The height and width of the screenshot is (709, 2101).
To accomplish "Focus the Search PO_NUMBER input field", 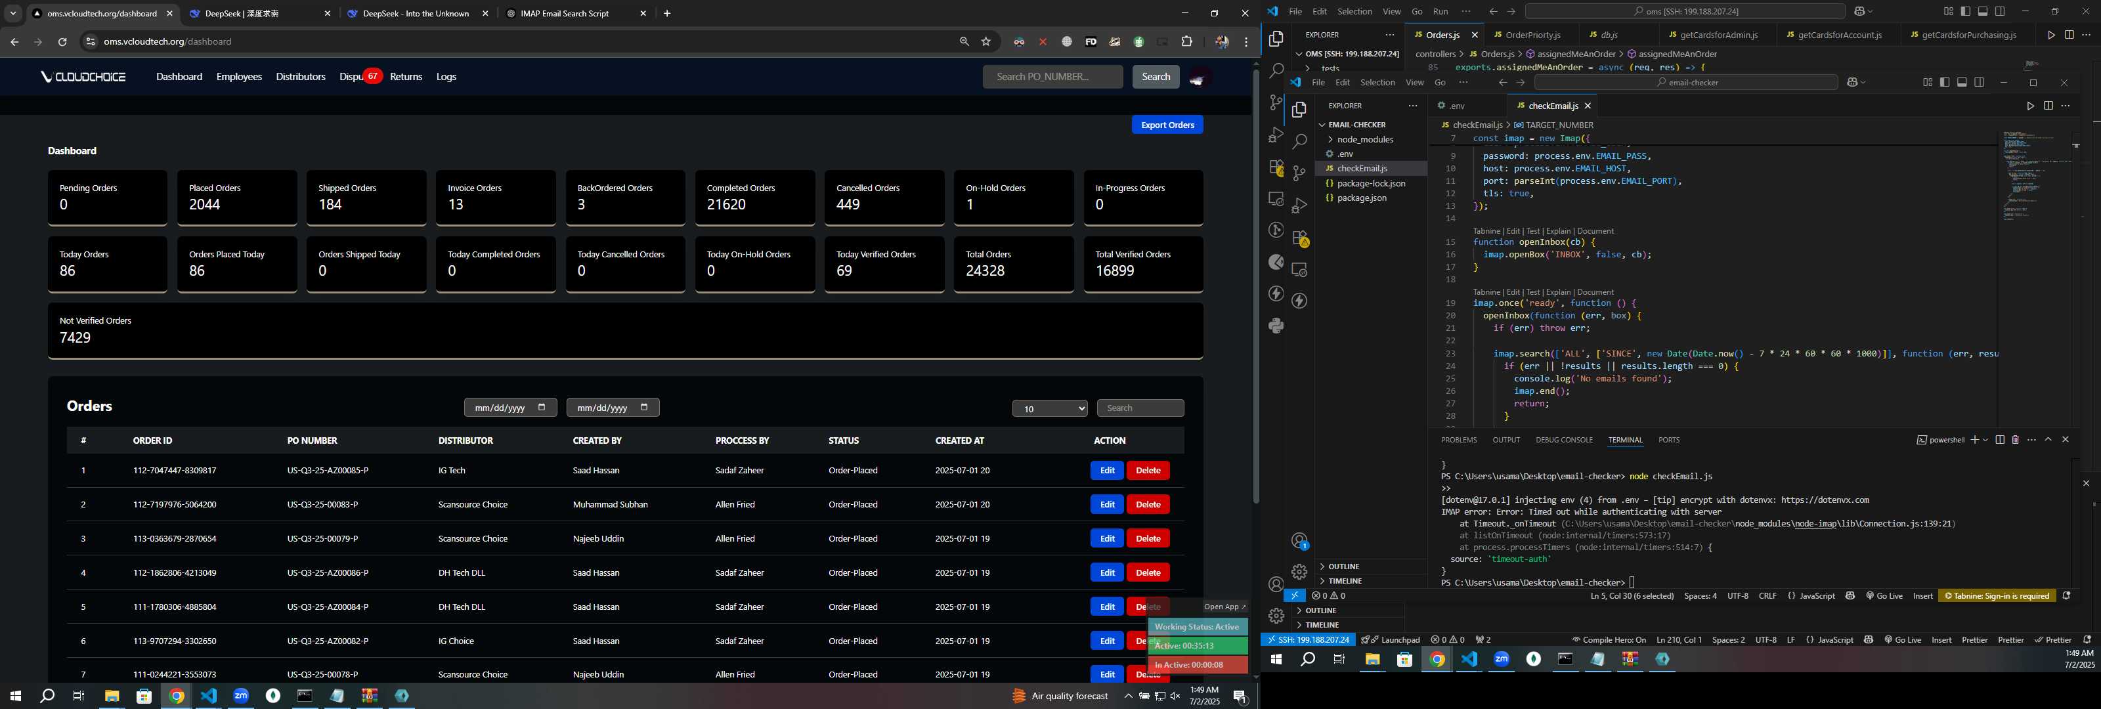I will [1052, 77].
